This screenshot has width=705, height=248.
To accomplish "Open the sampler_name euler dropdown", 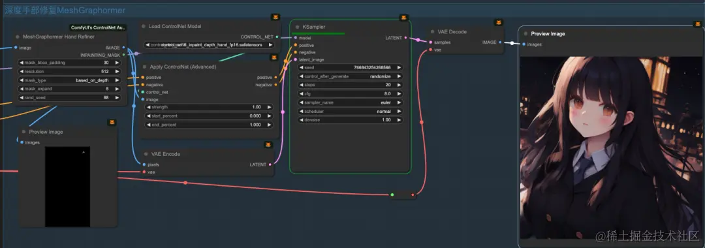I will pyautogui.click(x=351, y=102).
